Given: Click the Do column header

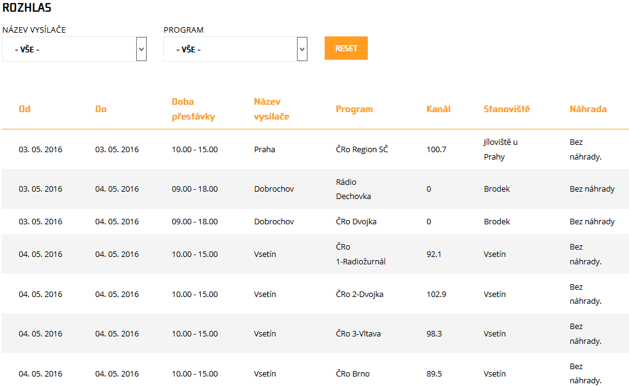Looking at the screenshot, I should [100, 109].
